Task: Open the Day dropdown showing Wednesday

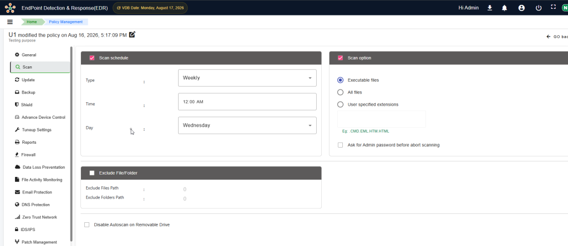Action: point(247,125)
